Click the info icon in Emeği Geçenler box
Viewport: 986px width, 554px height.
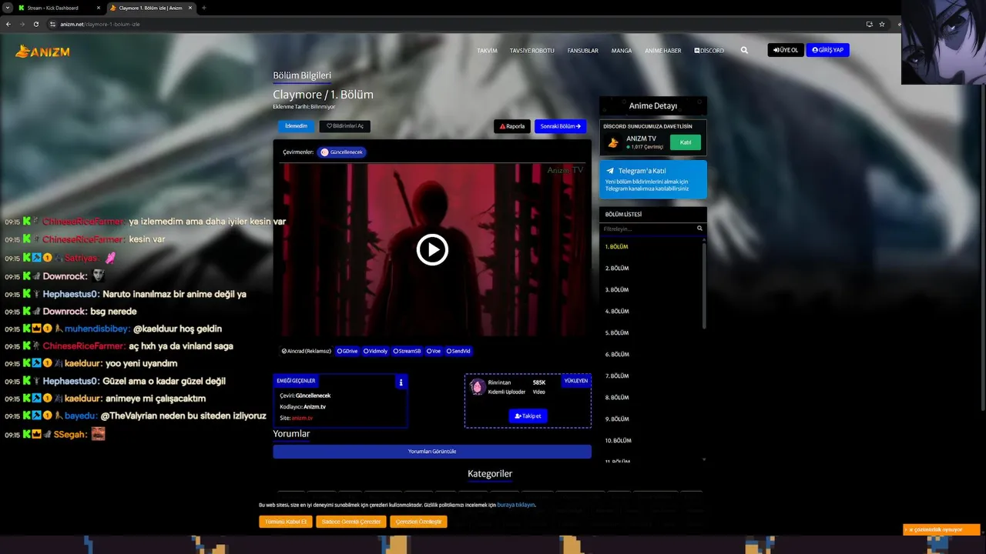(x=401, y=382)
